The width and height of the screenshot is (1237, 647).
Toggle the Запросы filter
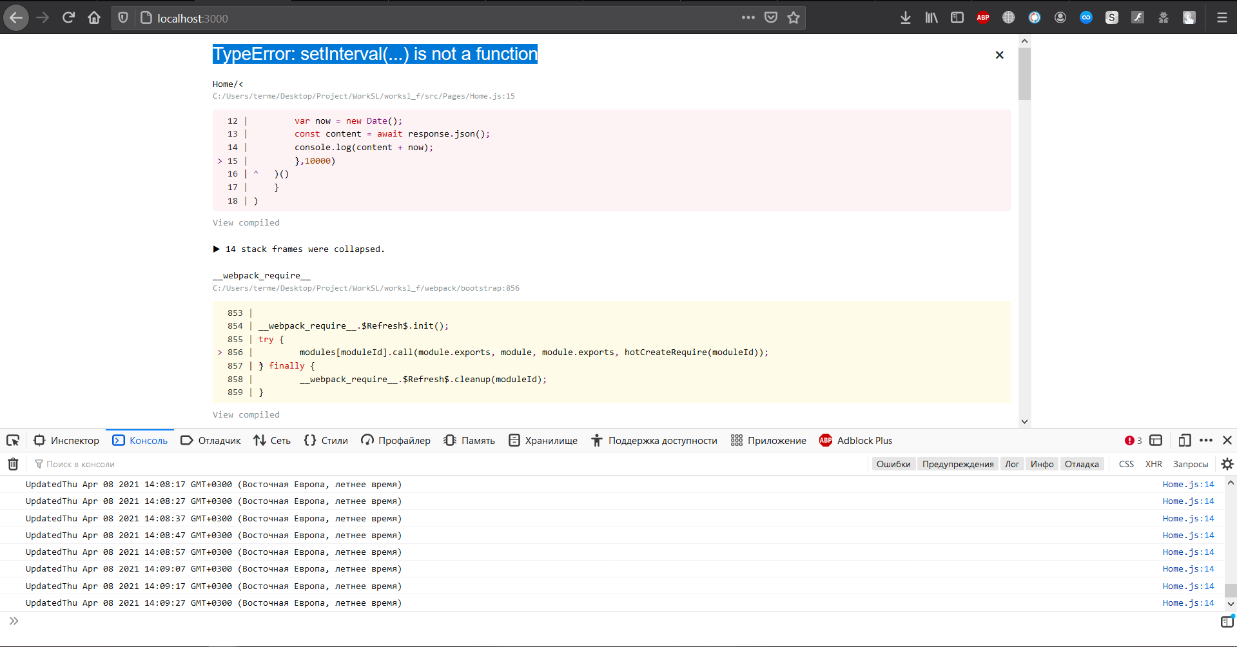pyautogui.click(x=1190, y=464)
